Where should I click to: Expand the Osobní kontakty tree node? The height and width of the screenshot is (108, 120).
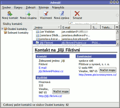click(2, 29)
